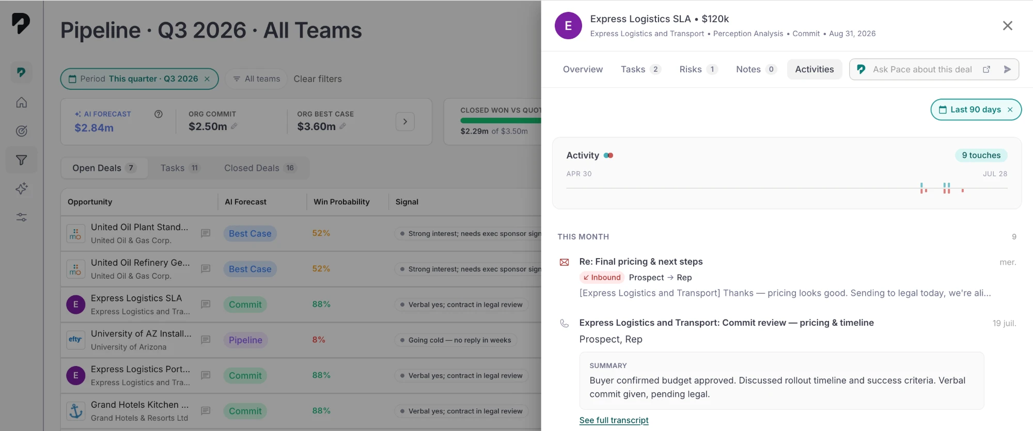Click United Oil Plant Stand account logo

pyautogui.click(x=76, y=234)
